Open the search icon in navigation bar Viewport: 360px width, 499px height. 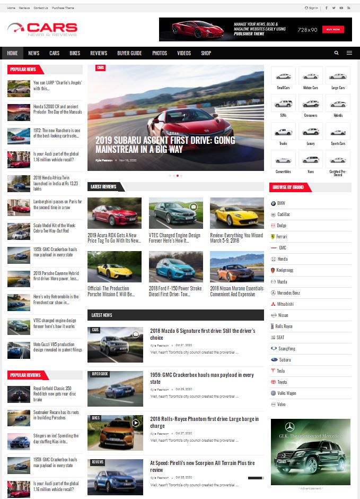coord(336,53)
